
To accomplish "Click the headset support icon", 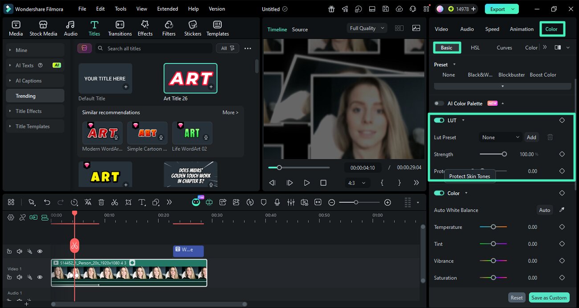I will tap(413, 9).
